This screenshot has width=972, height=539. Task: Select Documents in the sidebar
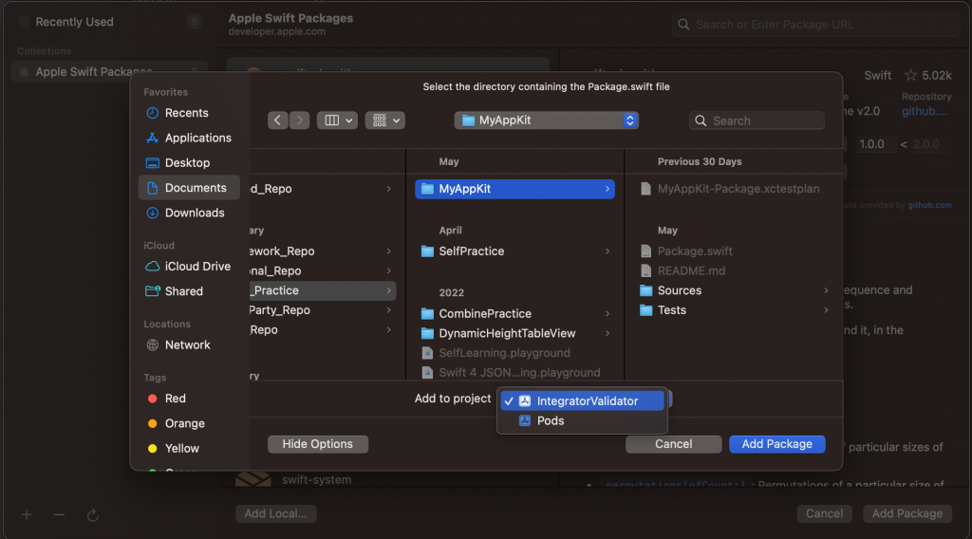189,188
